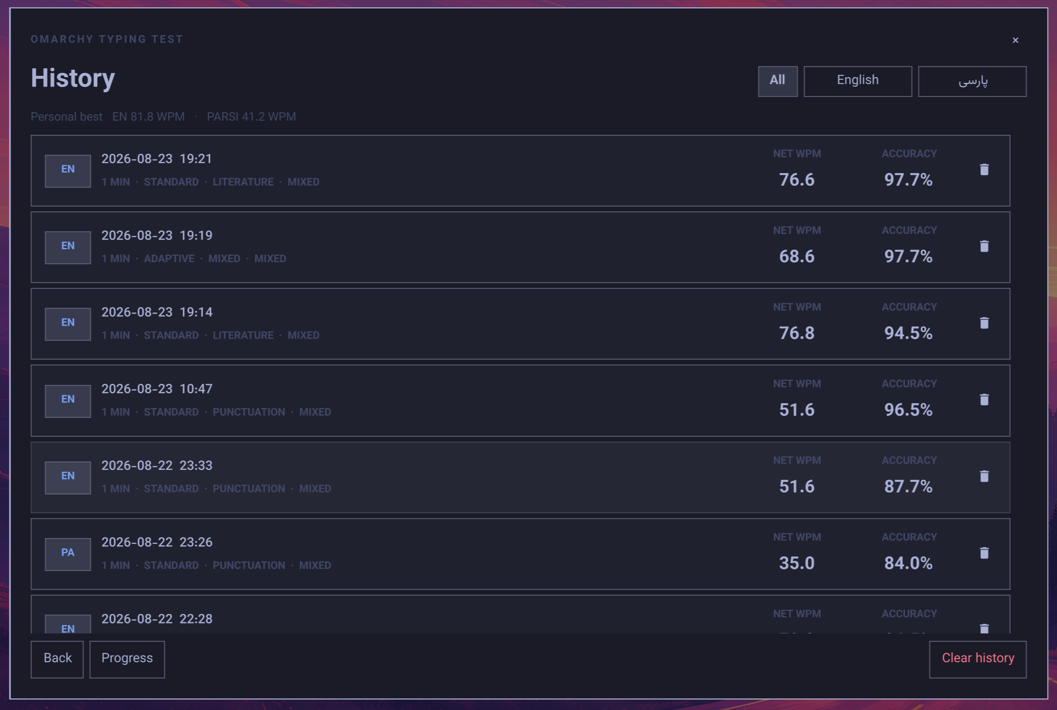Delete the 2026-08-22 23:26 Parsi entry
Screen dimensions: 1057x710
click(984, 553)
